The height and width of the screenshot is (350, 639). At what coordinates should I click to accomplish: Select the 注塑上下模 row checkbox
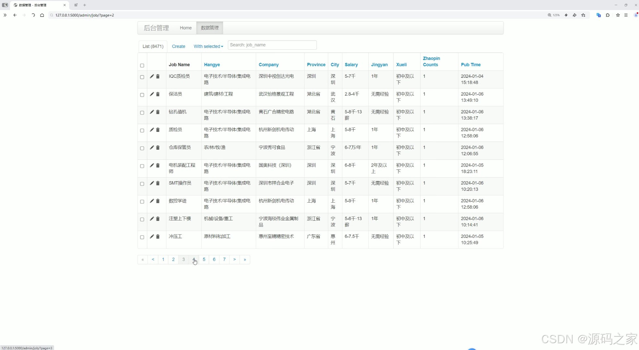142,219
